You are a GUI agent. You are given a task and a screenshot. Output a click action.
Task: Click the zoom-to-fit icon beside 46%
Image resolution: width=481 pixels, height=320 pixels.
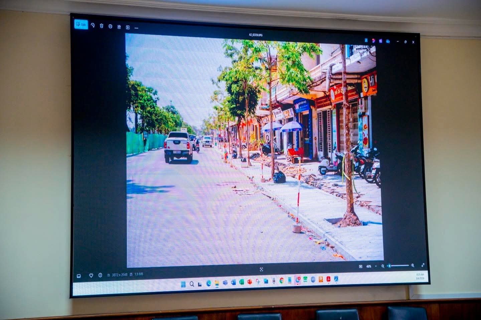(360, 266)
